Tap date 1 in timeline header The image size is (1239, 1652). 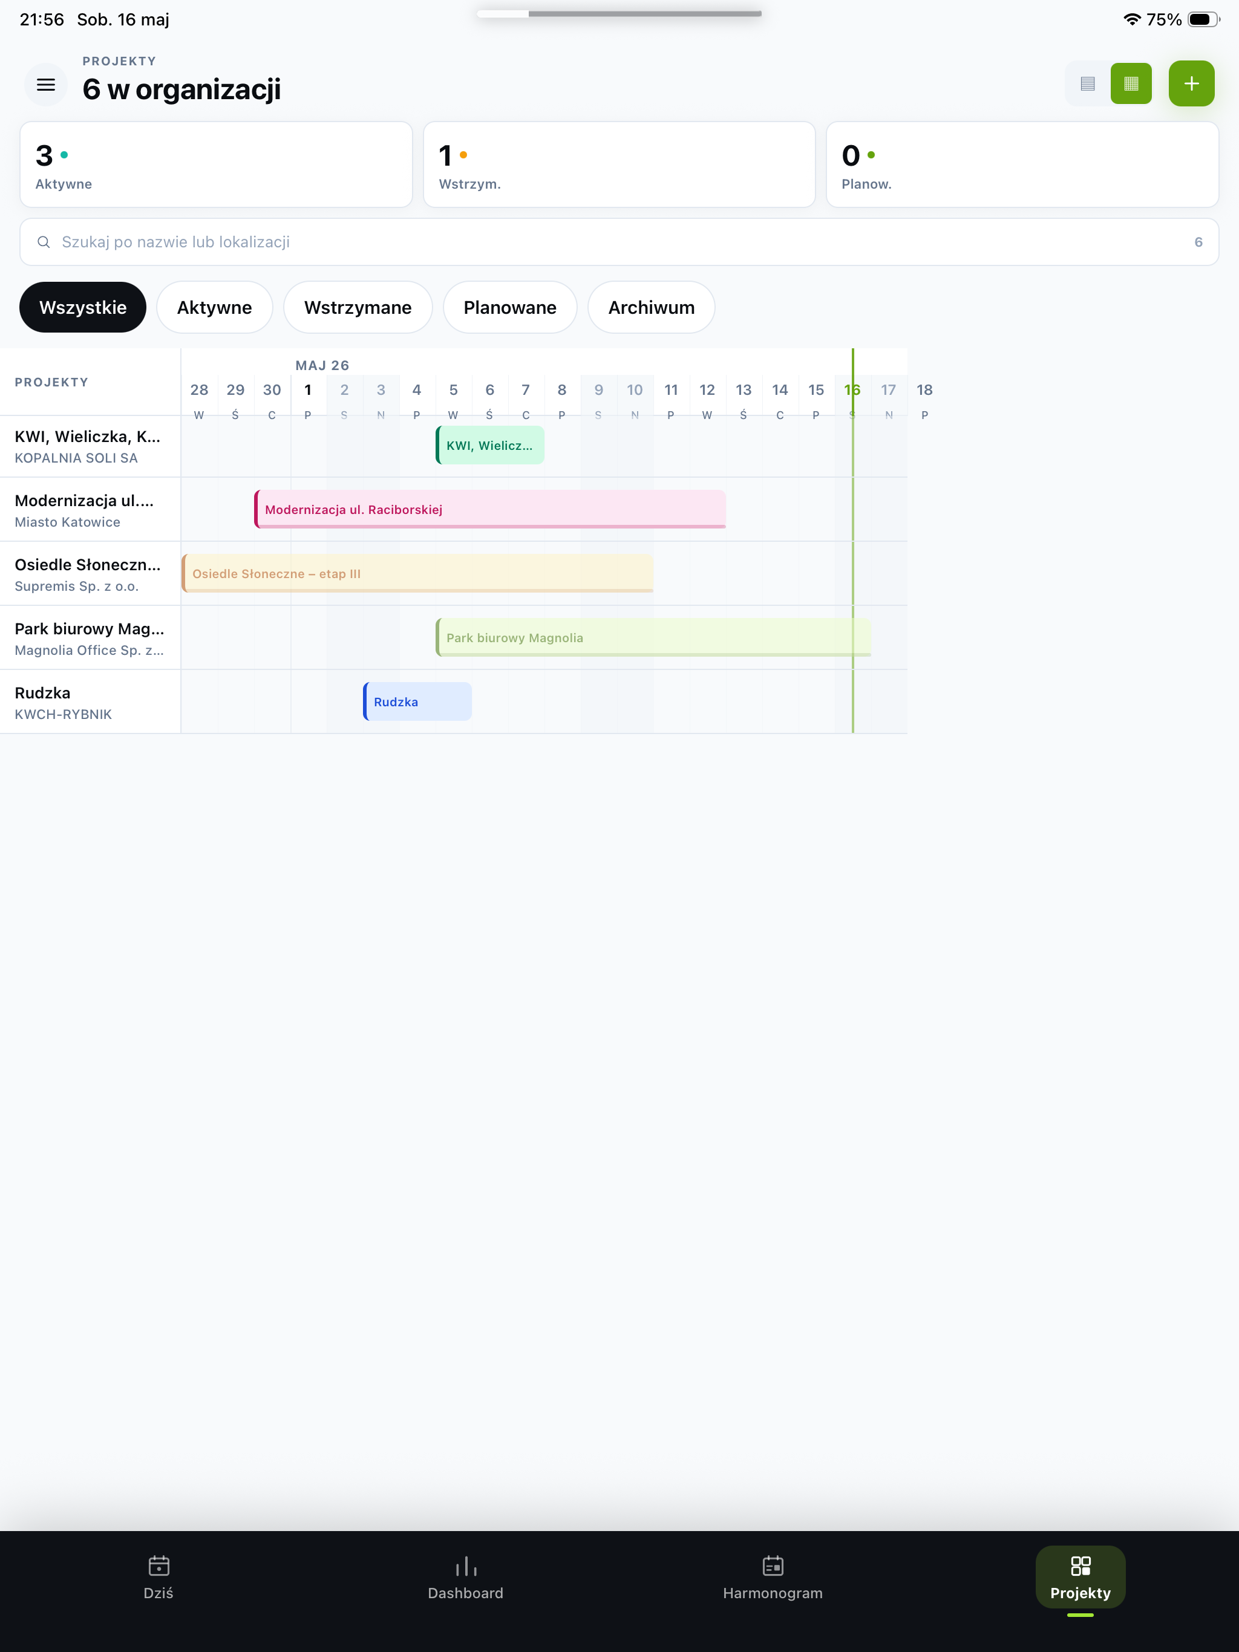point(308,390)
